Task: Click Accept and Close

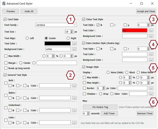Action: (x=146, y=11)
